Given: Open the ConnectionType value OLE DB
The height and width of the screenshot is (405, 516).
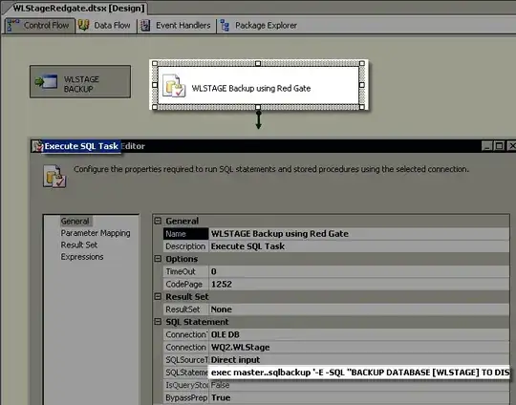Looking at the screenshot, I should 359,334.
